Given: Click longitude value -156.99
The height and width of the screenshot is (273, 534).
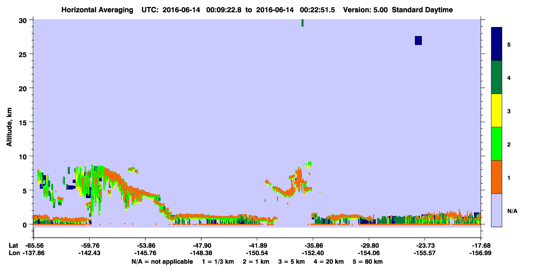Looking at the screenshot, I should click(x=481, y=253).
